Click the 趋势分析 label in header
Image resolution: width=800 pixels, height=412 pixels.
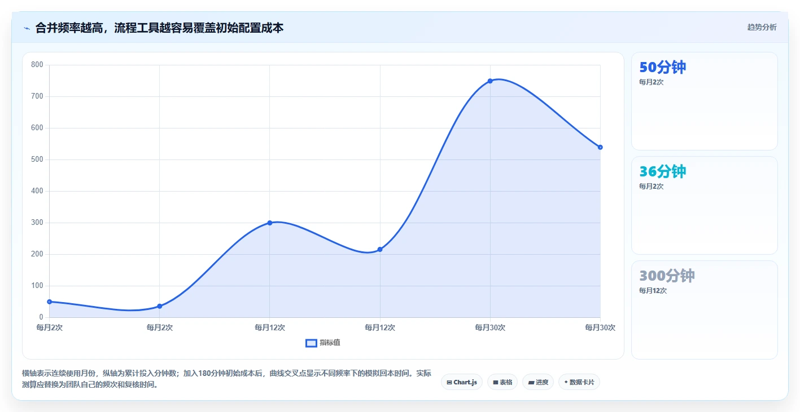click(762, 27)
